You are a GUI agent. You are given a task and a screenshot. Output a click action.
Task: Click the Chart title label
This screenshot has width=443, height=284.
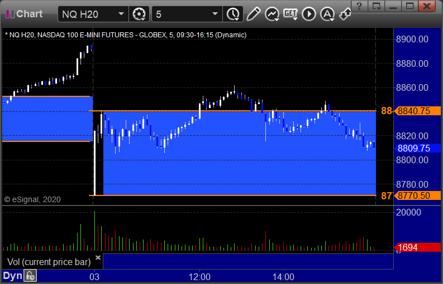tap(30, 14)
